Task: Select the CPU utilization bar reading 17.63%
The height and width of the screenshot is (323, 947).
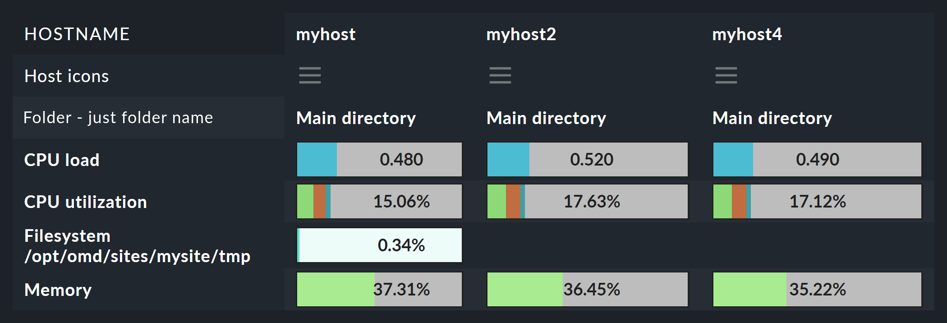Action: coord(588,201)
